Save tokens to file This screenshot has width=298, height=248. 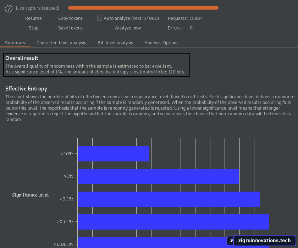pos(70,28)
